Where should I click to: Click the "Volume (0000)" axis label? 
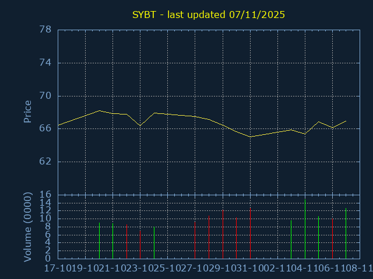(27, 226)
